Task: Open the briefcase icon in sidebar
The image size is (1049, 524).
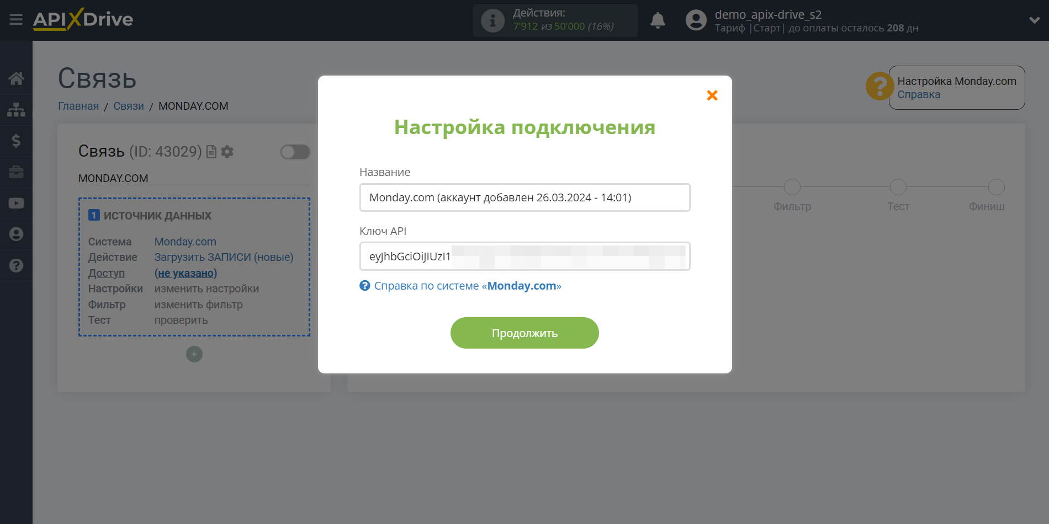Action: [16, 172]
